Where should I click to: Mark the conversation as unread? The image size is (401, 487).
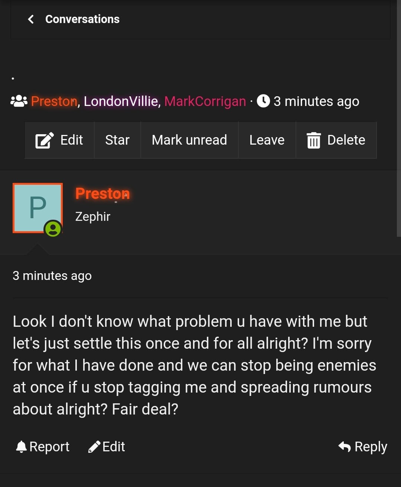coord(189,140)
